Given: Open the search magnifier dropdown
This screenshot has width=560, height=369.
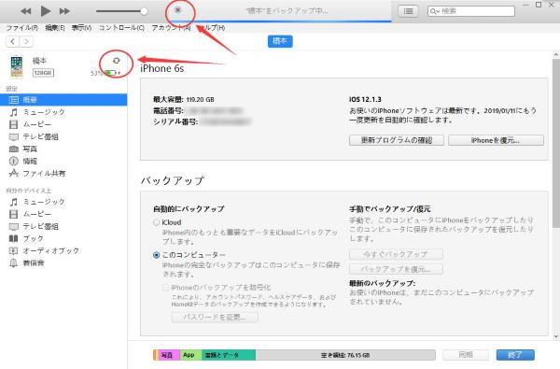Looking at the screenshot, I should tap(435, 11).
